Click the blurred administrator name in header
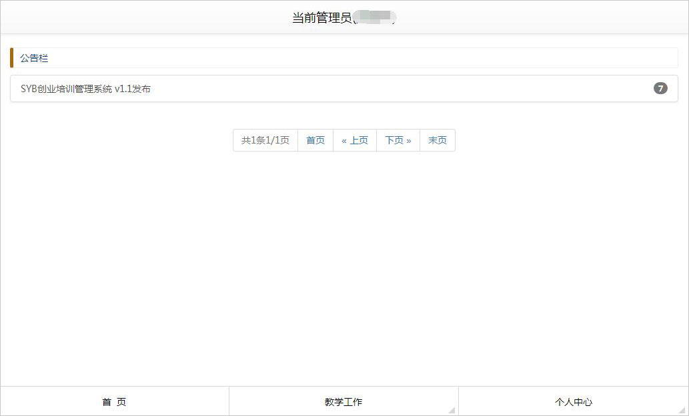The width and height of the screenshot is (689, 416). click(x=375, y=18)
